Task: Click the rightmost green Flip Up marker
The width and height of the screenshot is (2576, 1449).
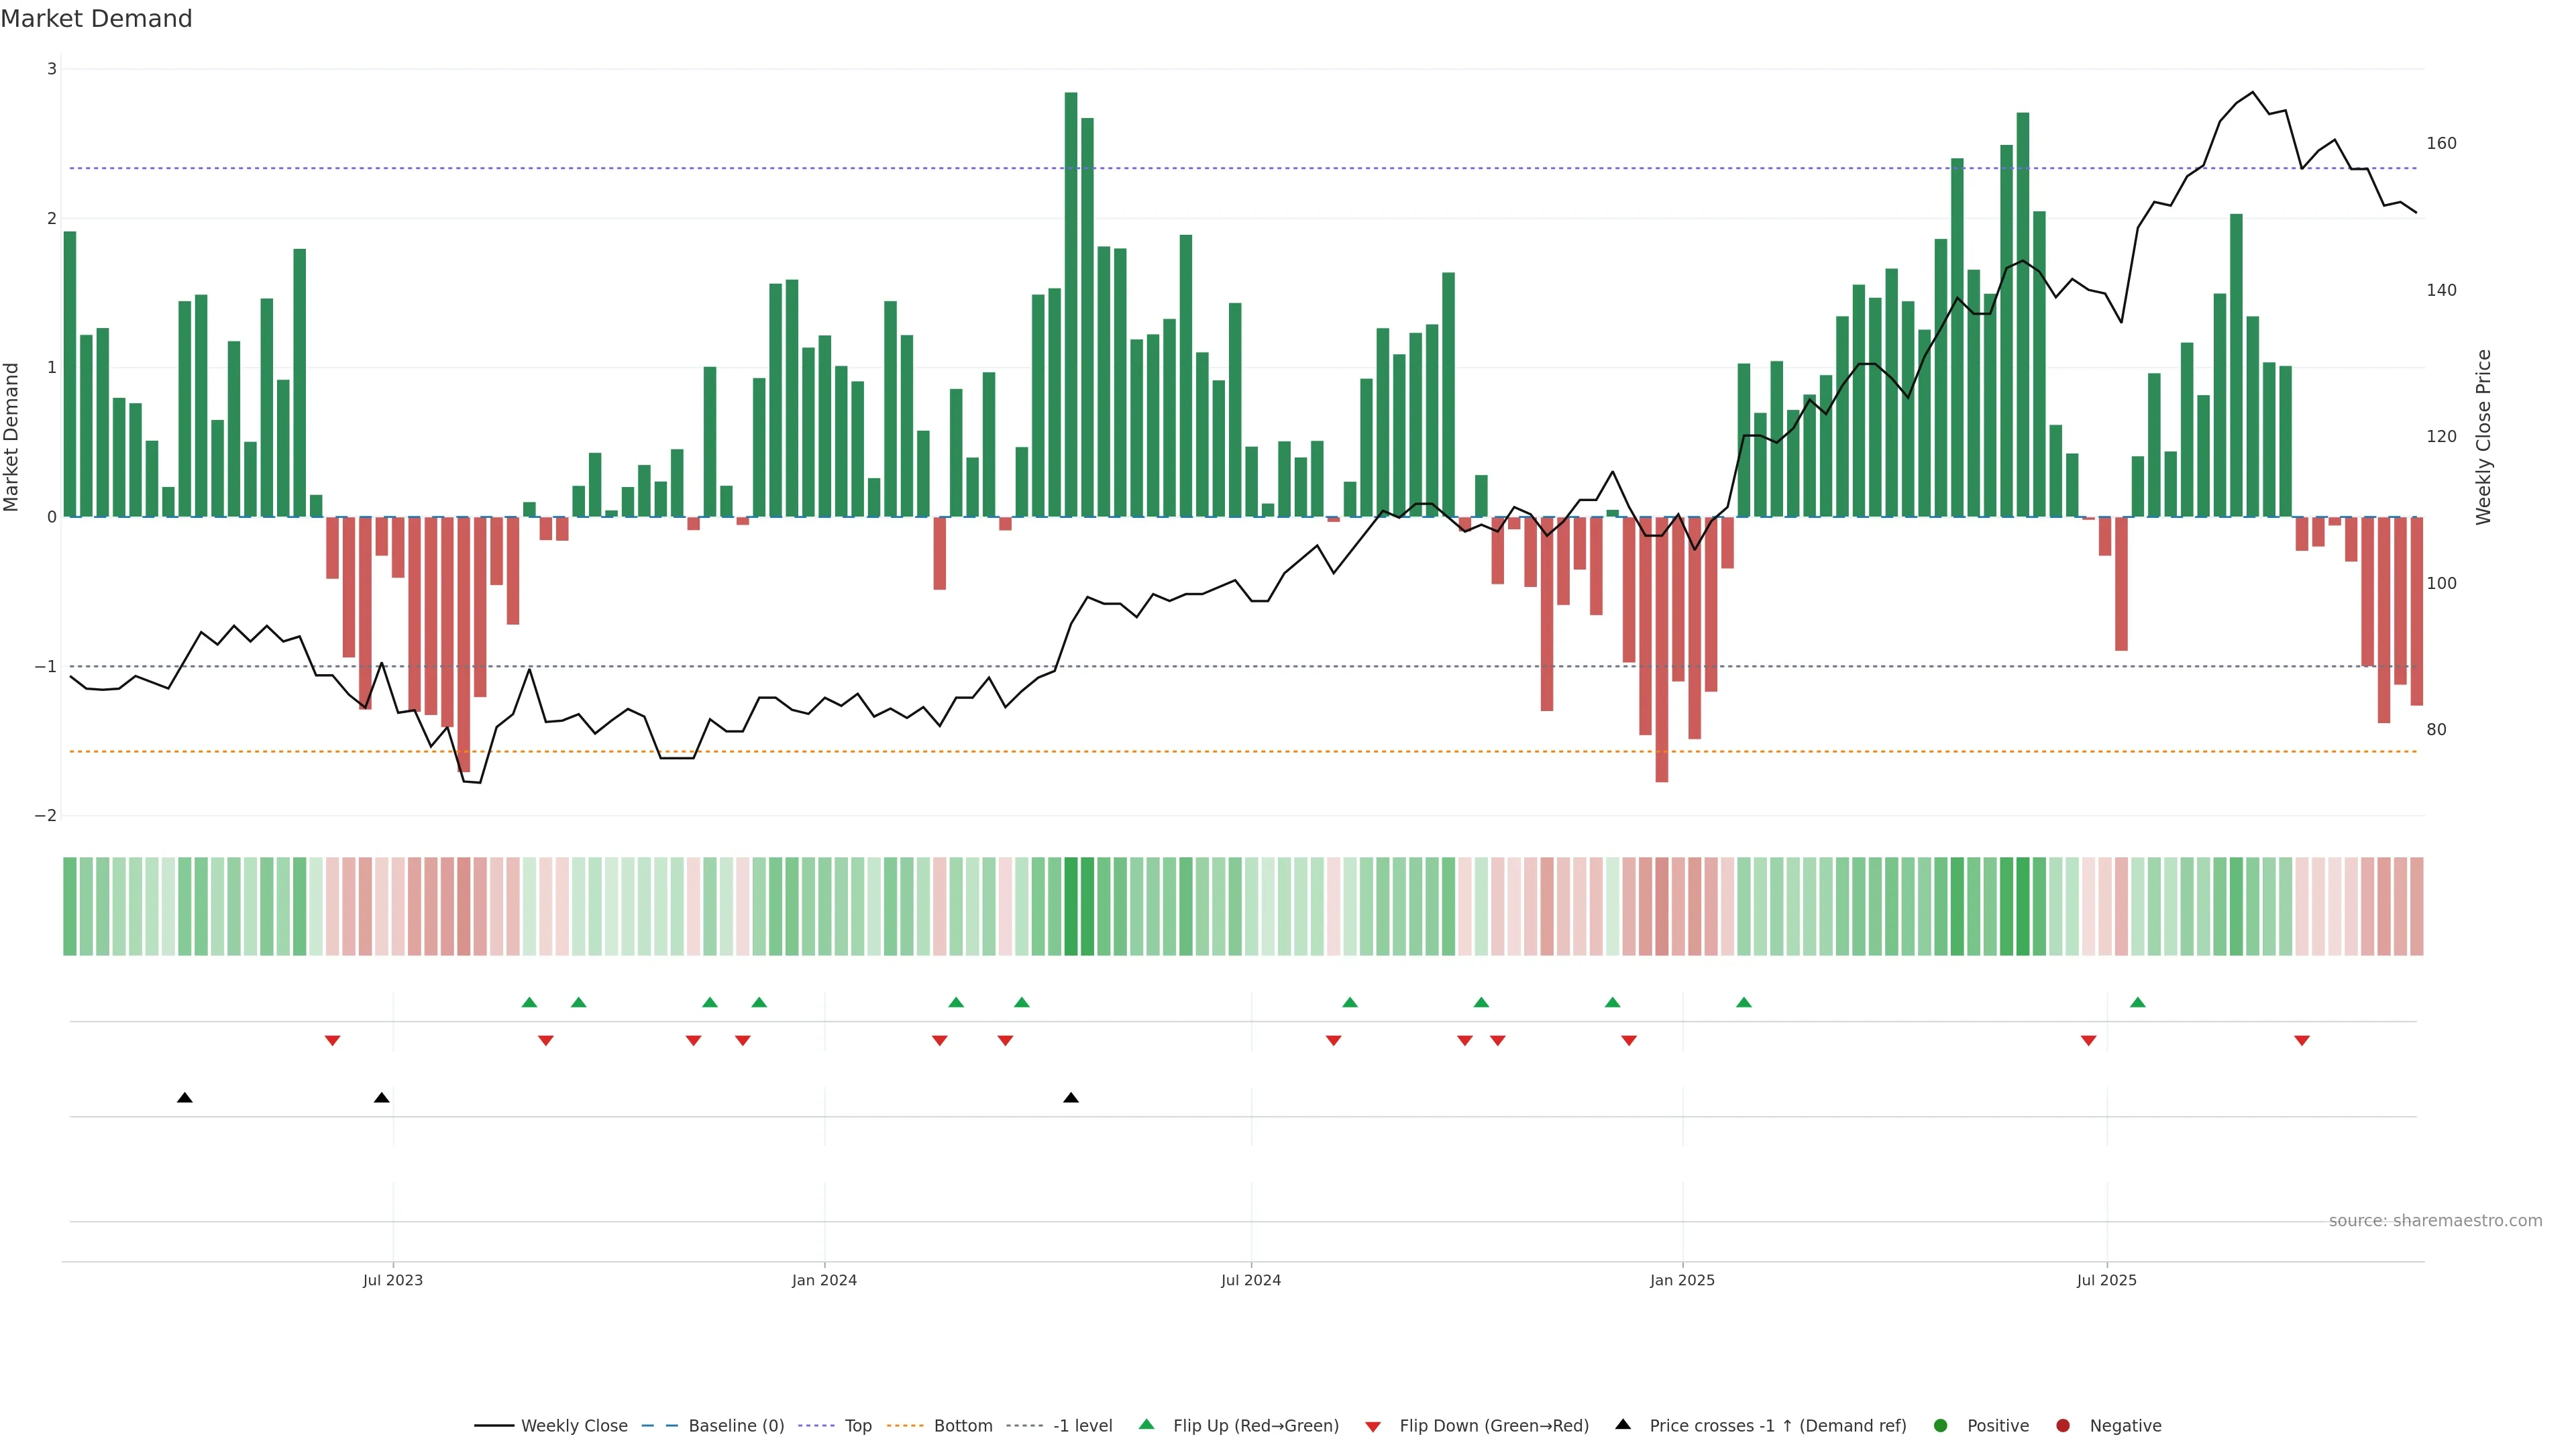Action: point(2138,1002)
